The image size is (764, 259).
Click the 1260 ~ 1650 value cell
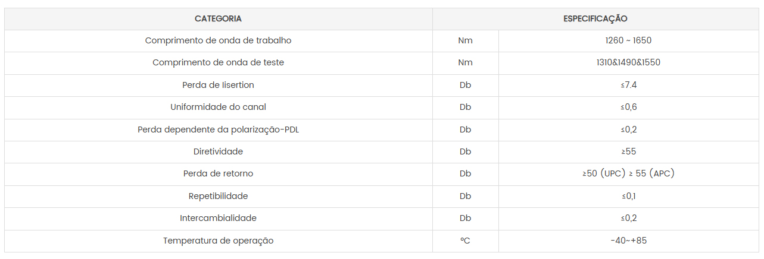(x=629, y=41)
